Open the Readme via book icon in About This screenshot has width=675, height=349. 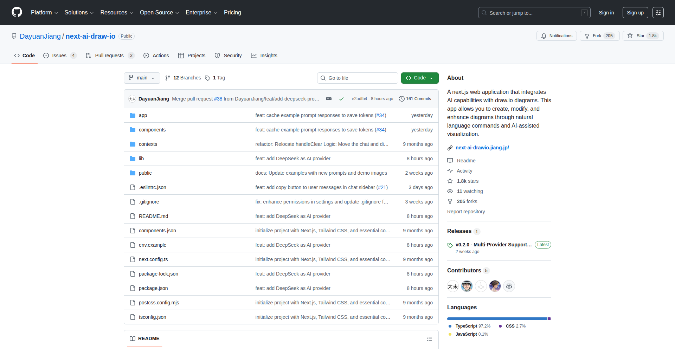(450, 161)
